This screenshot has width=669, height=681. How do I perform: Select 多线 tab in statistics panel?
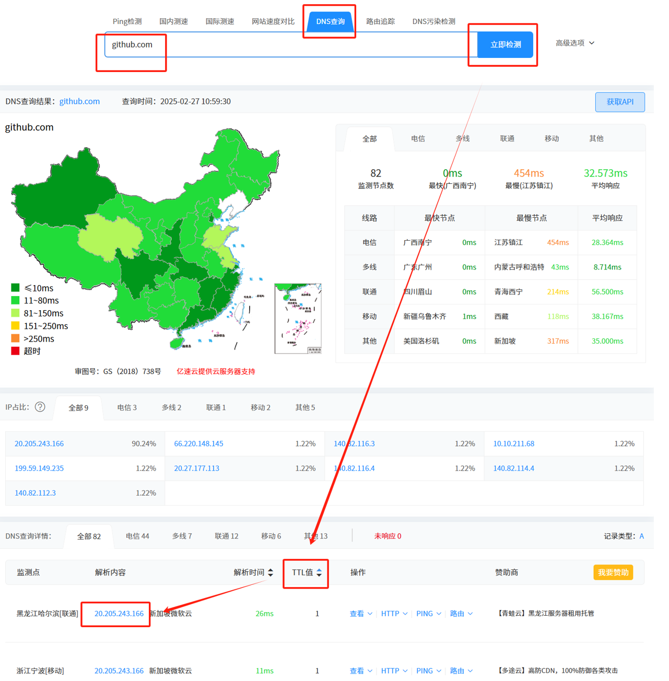[x=462, y=138]
